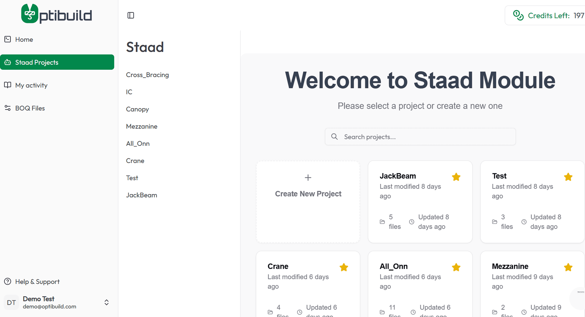Click the Optibuild logo
The height and width of the screenshot is (317, 585).
[x=57, y=14]
